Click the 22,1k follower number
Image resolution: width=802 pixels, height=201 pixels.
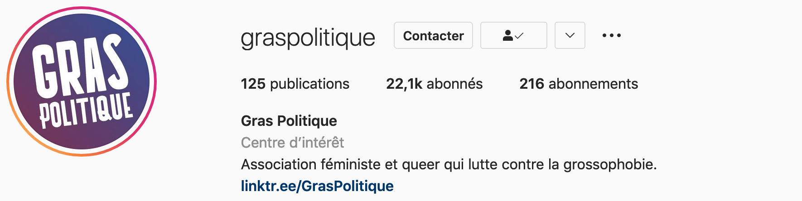(x=404, y=84)
